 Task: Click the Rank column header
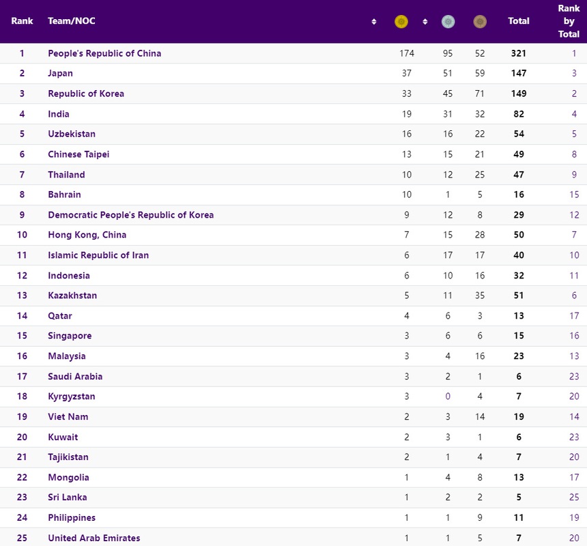22,21
